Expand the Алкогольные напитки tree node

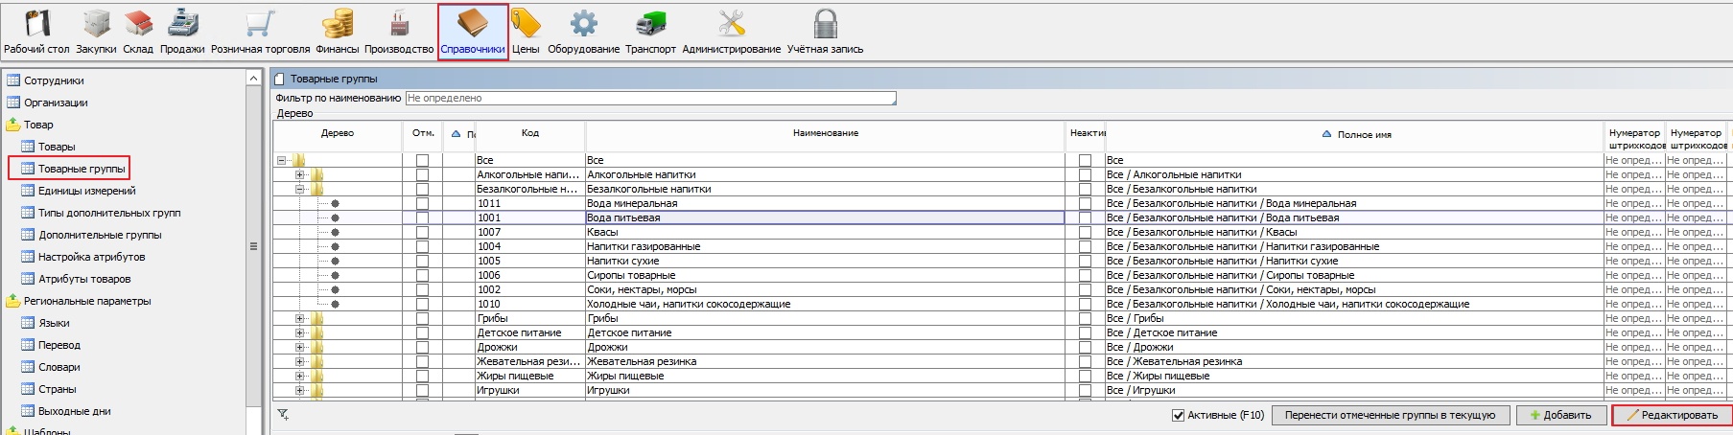(x=300, y=175)
